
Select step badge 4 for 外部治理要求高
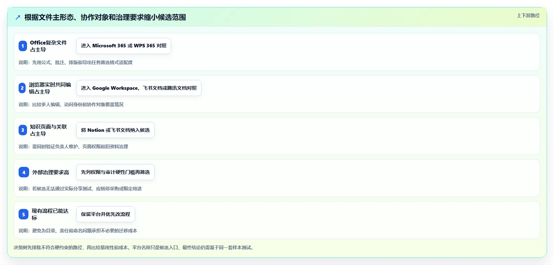(24, 172)
